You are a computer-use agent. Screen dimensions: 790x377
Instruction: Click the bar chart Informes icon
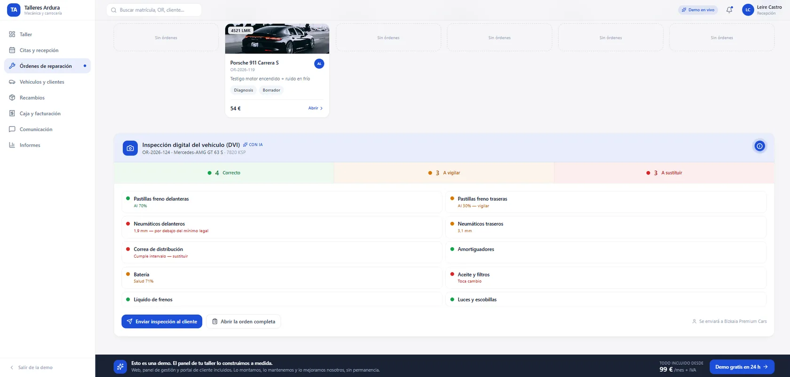tap(12, 145)
